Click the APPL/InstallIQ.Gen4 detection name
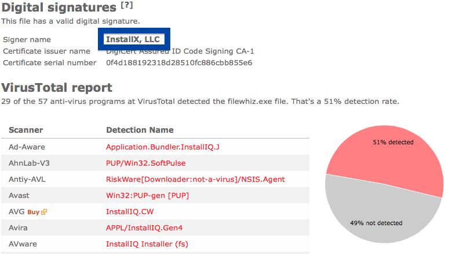Image resolution: width=449 pixels, height=254 pixels. pyautogui.click(x=144, y=228)
